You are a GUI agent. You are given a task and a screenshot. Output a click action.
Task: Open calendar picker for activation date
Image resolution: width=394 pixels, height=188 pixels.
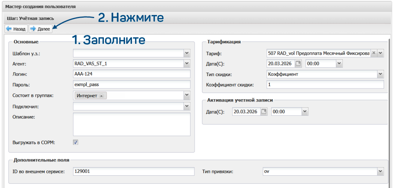(x=264, y=112)
